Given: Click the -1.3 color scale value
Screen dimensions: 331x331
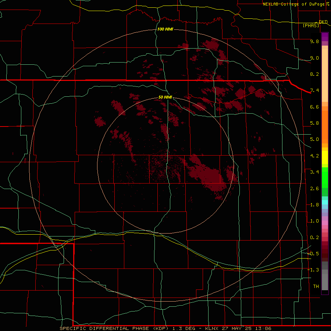Looking at the screenshot, I should coord(313,270).
